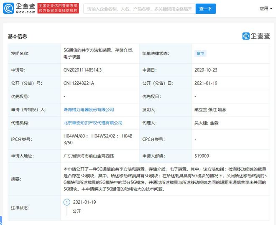Viewport: 276px width, 225px height.
Task: Focus the company name search input field
Action: (x=138, y=9)
